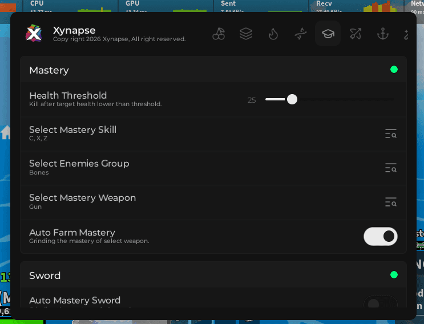Click the Mastery section header text
The width and height of the screenshot is (424, 324).
click(49, 70)
